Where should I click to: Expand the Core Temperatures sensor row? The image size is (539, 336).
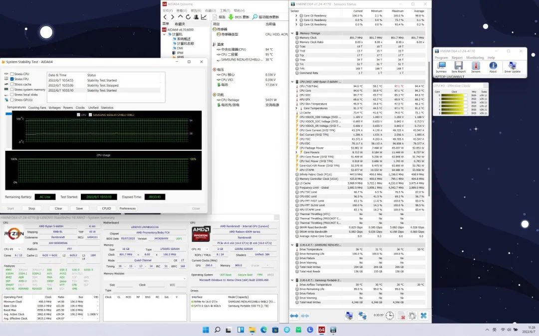click(296, 108)
